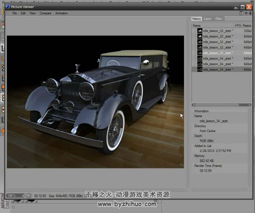Viewport: 255px width, 213px height.
Task: Switch to the History tab
Action: point(196,19)
